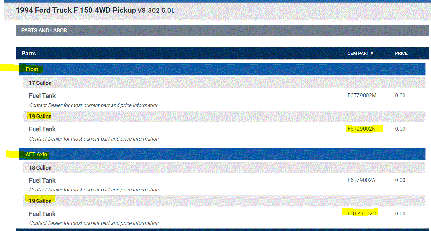This screenshot has width=431, height=231.
Task: Click the price beside part F6TZ9002M
Action: click(400, 95)
